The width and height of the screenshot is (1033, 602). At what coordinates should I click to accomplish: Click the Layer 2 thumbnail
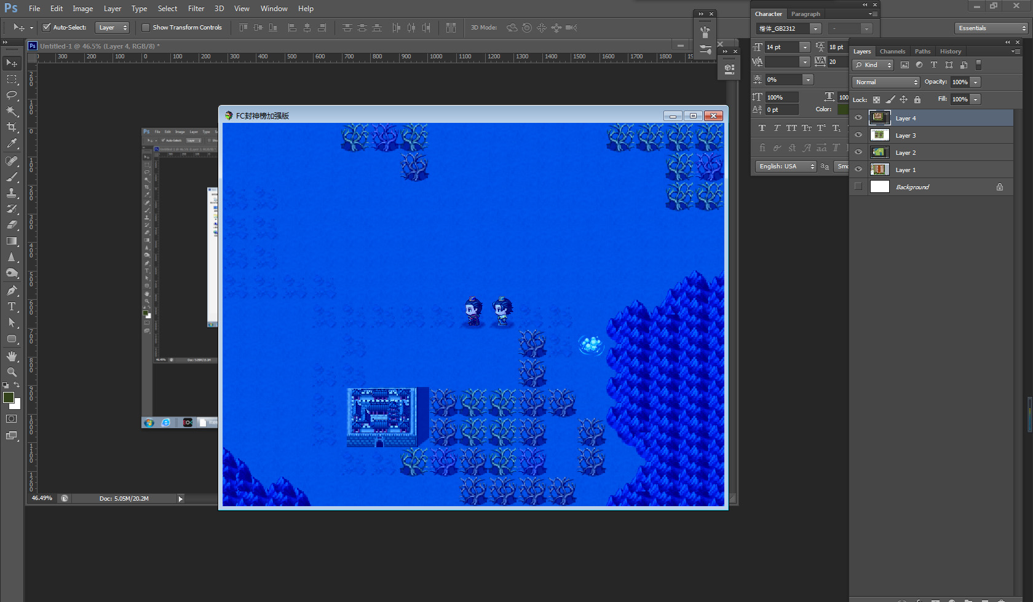(880, 152)
